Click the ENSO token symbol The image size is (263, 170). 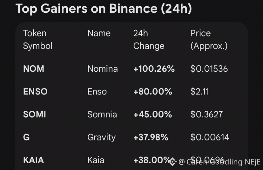click(x=35, y=92)
